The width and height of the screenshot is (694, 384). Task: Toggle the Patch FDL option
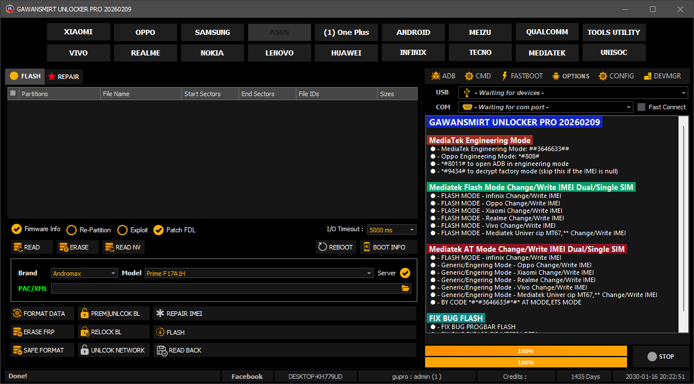point(158,230)
